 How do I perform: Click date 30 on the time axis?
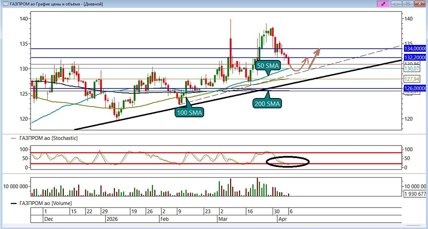pyautogui.click(x=276, y=211)
